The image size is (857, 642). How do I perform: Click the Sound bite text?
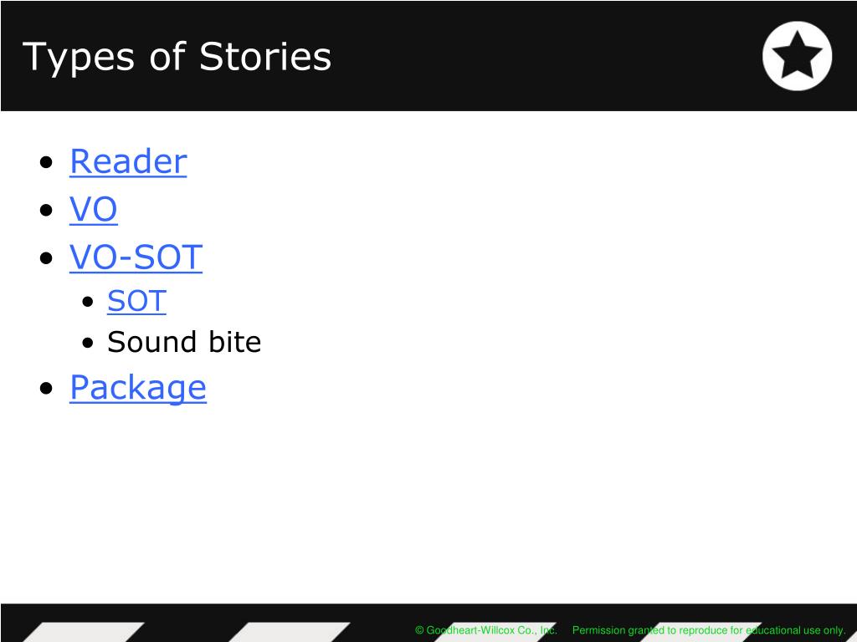(184, 342)
